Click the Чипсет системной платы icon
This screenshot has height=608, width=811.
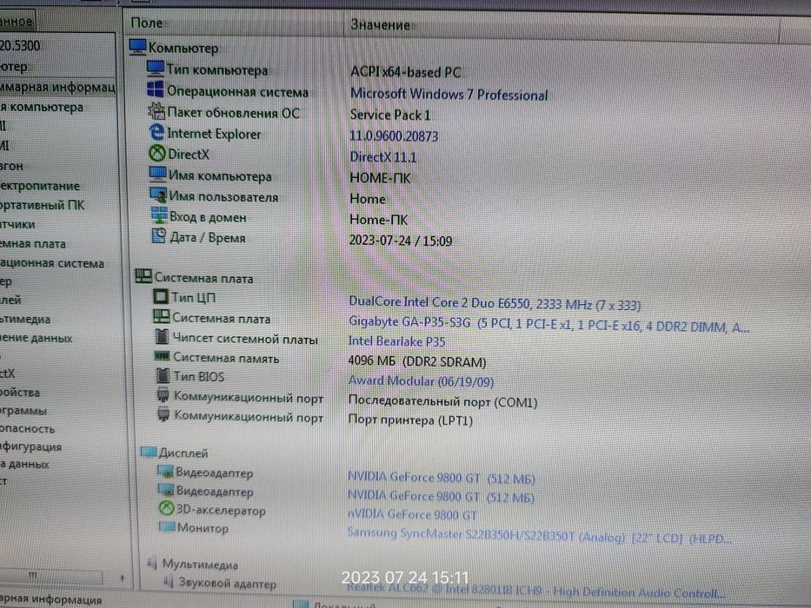[x=162, y=337]
